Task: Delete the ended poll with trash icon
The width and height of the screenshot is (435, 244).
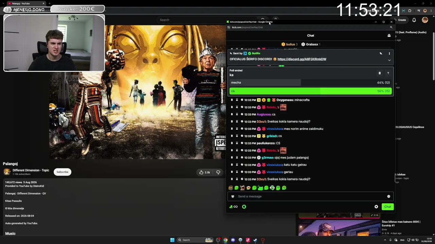Action: pyautogui.click(x=380, y=73)
